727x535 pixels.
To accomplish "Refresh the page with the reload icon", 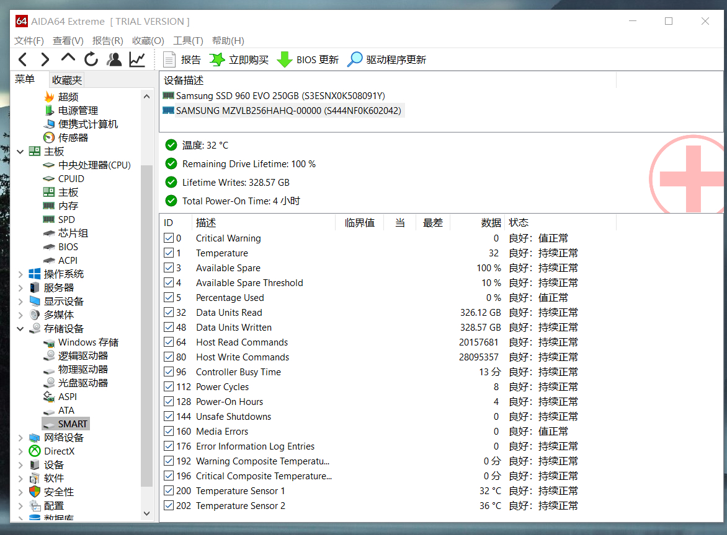I will [x=91, y=59].
